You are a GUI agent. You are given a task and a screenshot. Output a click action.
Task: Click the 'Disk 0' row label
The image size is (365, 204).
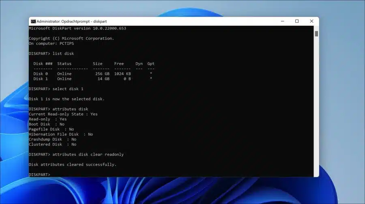pos(41,74)
